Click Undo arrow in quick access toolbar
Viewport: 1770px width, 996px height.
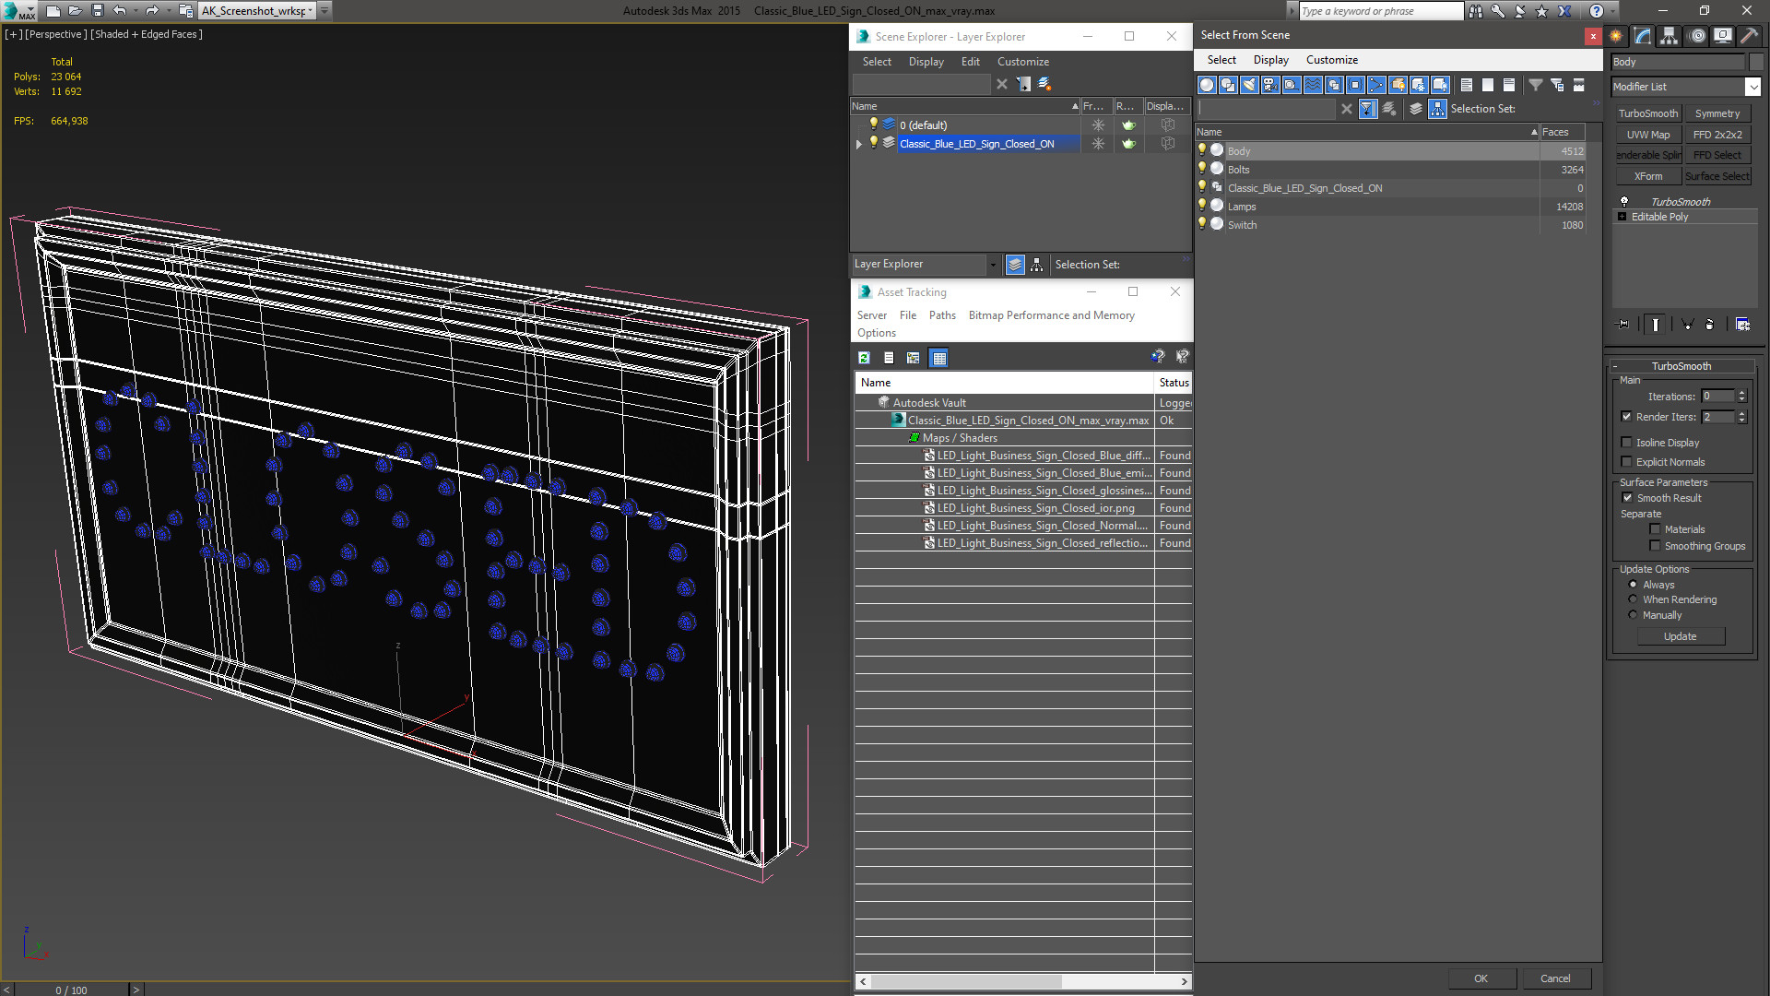(x=120, y=11)
